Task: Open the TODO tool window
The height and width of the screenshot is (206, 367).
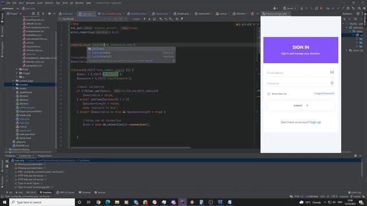Action: 31,192
